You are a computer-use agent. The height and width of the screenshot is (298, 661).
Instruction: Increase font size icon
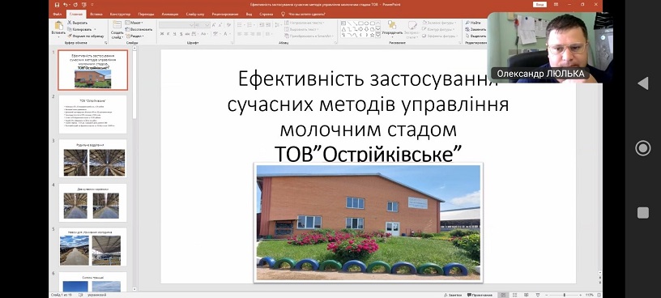[214, 25]
